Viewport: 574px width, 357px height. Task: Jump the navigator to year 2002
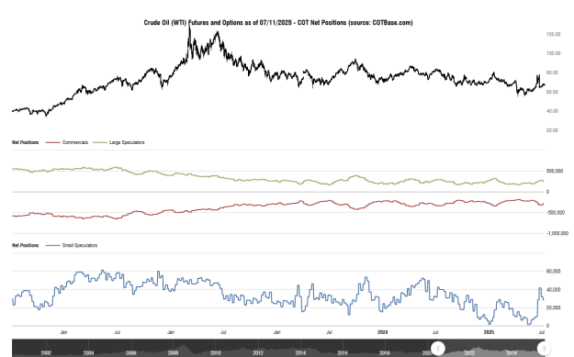point(46,353)
